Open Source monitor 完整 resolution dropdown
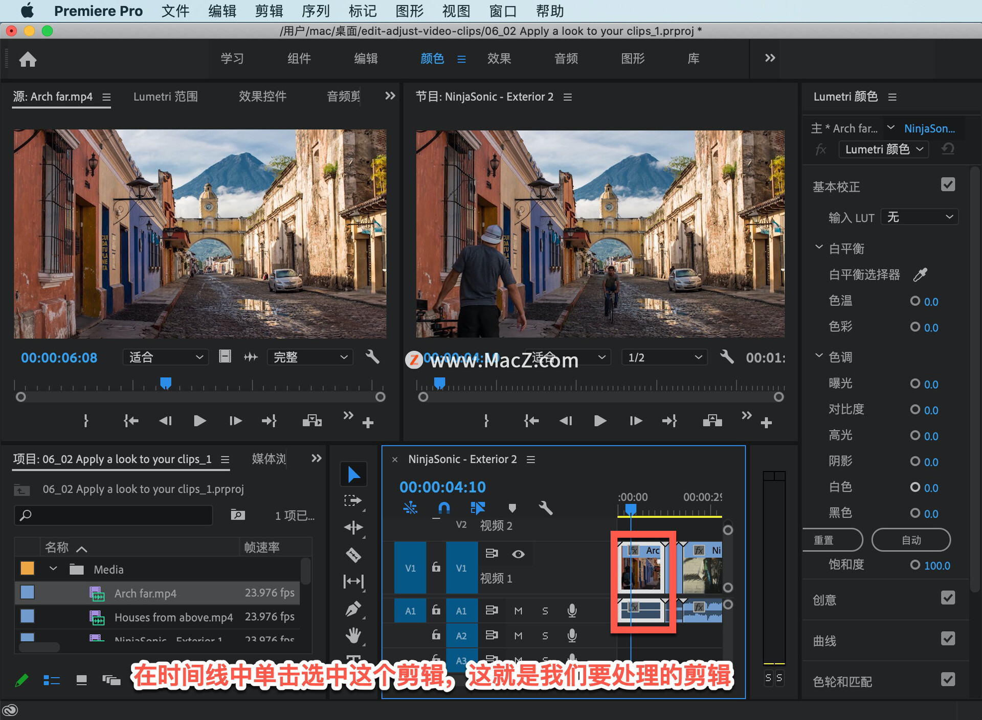The image size is (982, 720). coord(310,357)
